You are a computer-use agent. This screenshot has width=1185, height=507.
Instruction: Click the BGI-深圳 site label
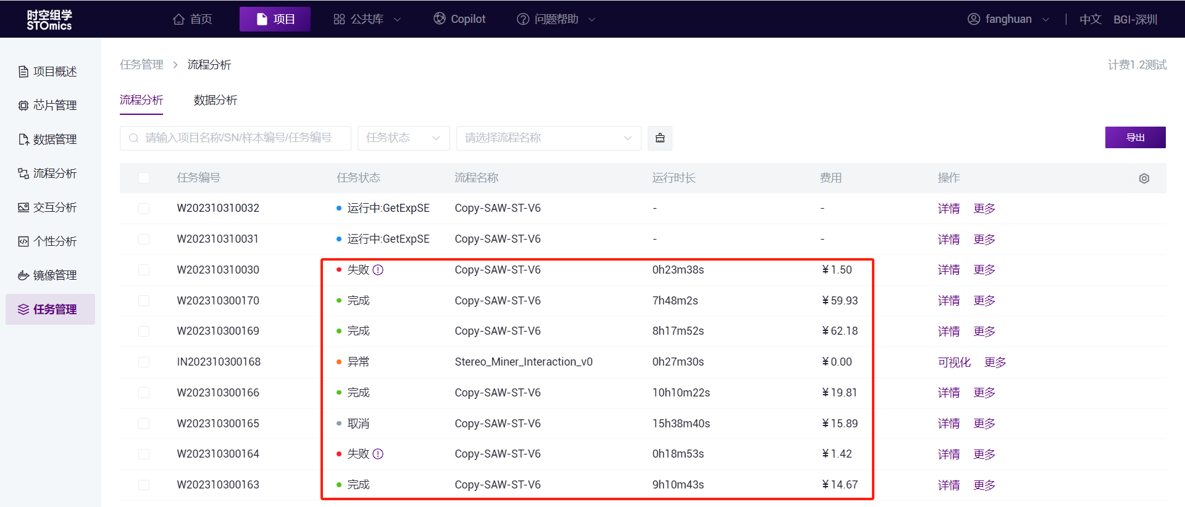pos(1136,19)
